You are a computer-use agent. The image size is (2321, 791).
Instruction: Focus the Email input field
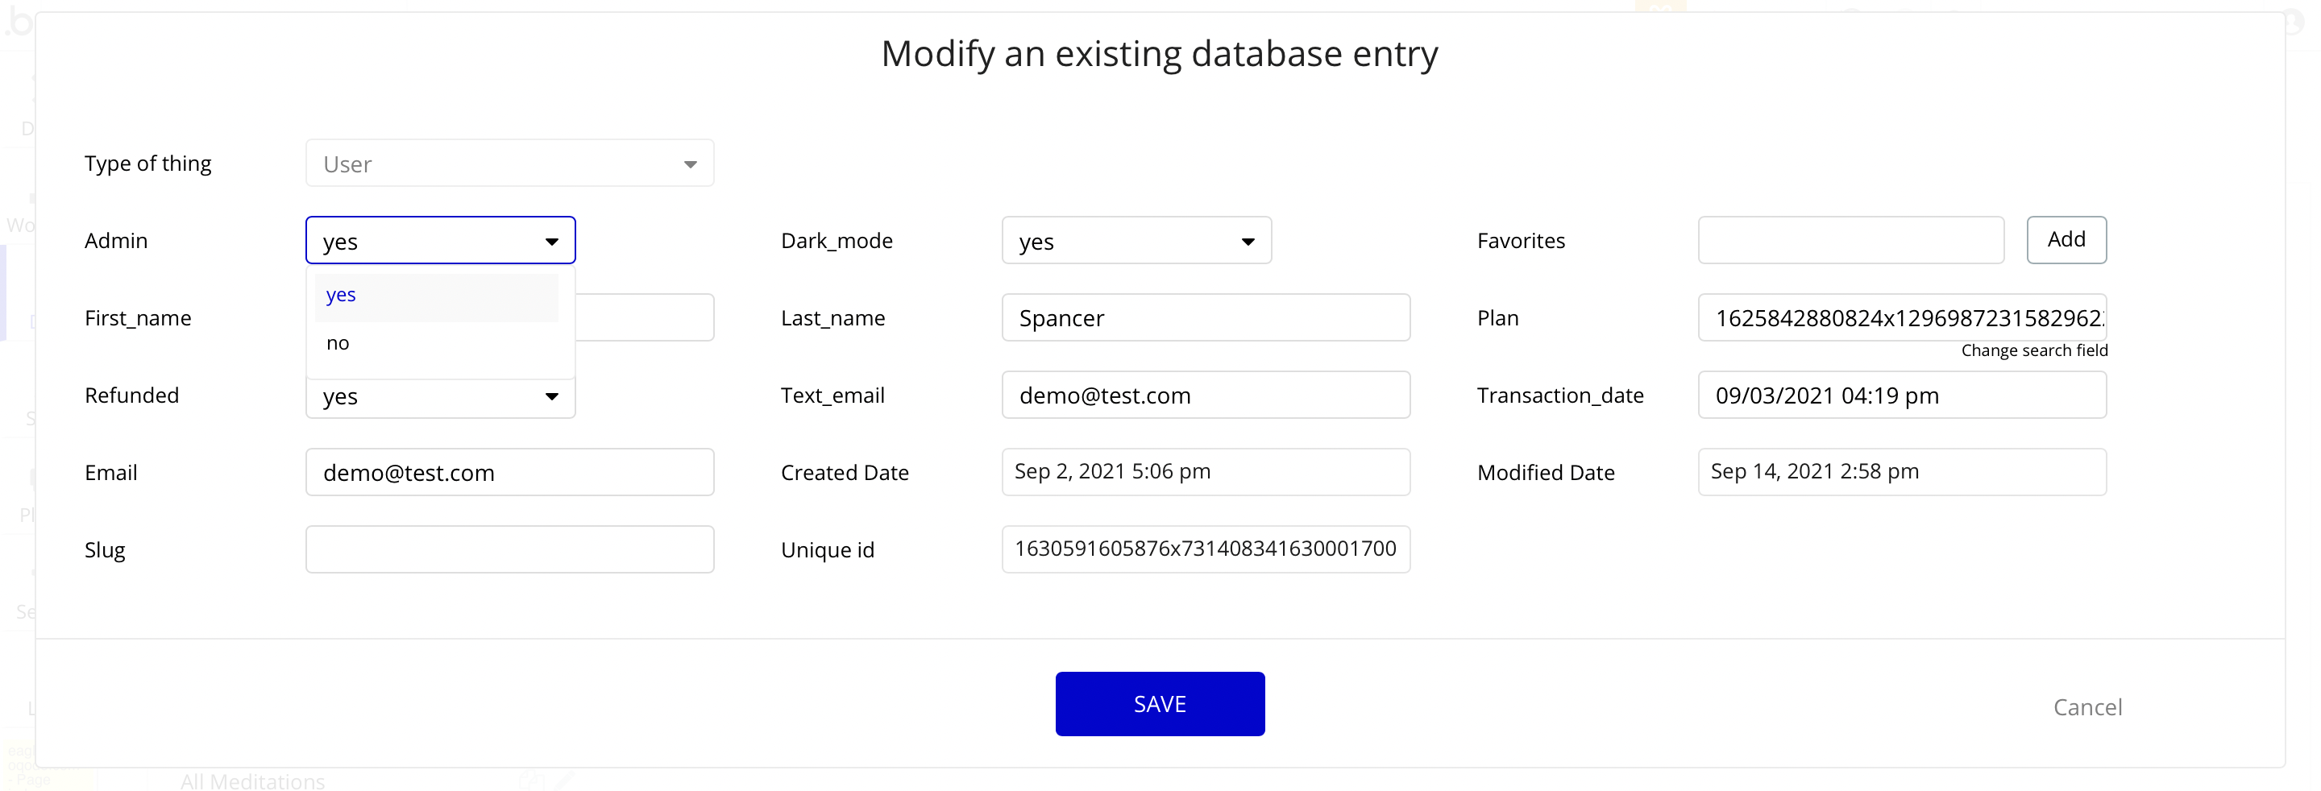[509, 473]
